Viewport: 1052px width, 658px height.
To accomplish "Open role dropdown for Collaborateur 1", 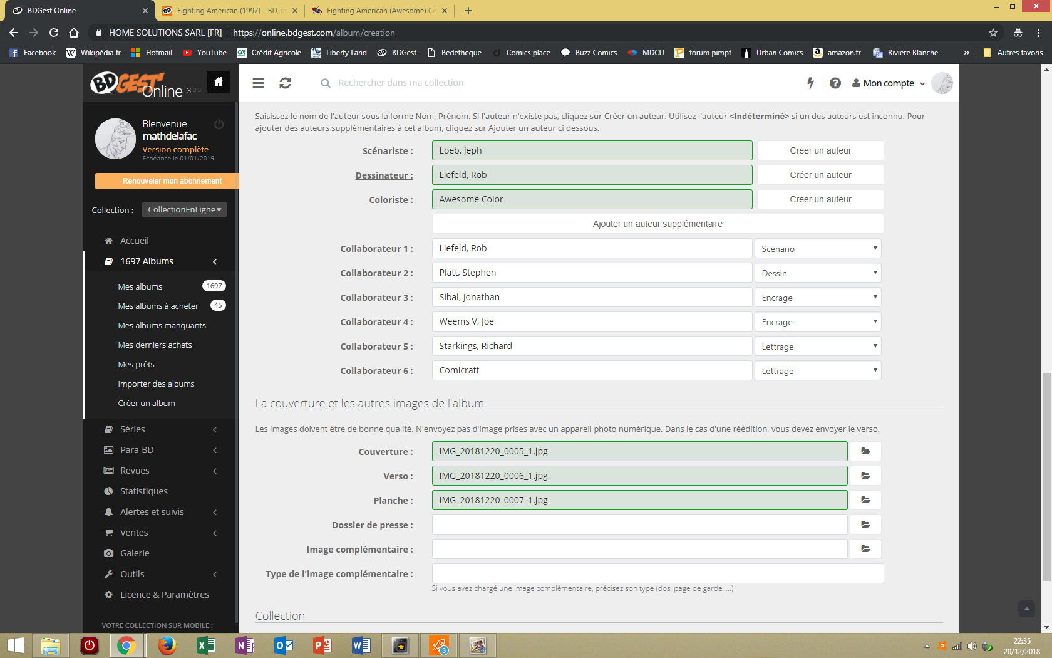I will 817,249.
